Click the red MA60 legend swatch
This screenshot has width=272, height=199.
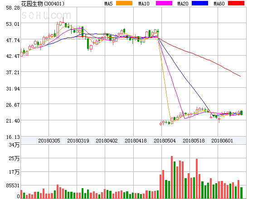[x=236, y=3]
